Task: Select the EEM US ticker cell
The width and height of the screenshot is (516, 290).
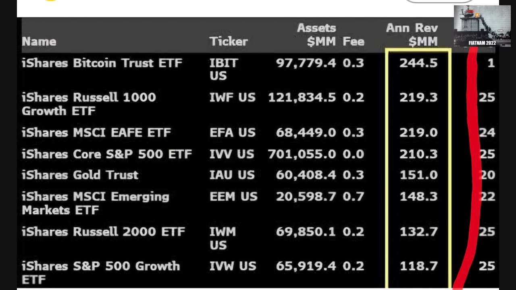Action: [233, 197]
